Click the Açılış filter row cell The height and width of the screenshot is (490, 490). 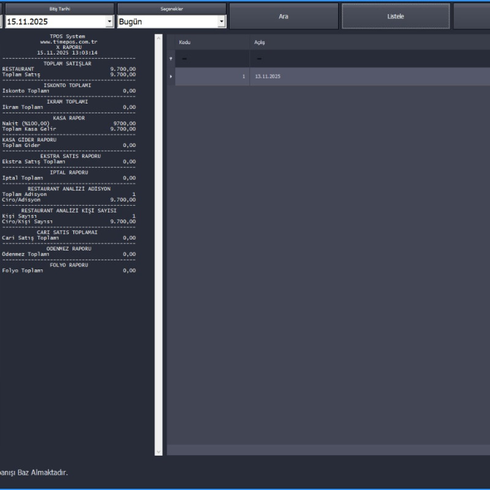(x=367, y=59)
